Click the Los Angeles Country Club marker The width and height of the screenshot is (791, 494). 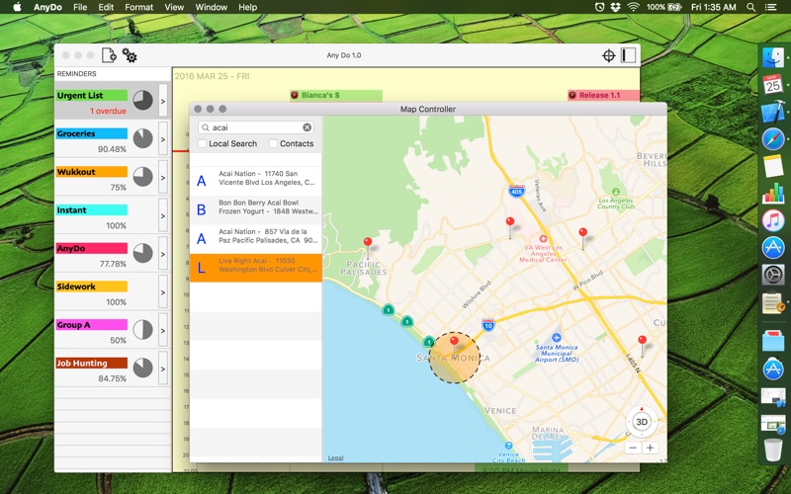(615, 192)
